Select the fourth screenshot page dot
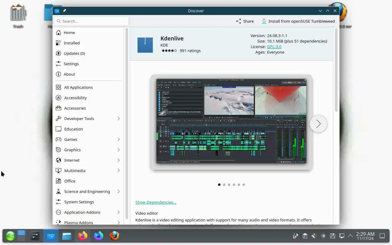The image size is (392, 245). pos(234,185)
